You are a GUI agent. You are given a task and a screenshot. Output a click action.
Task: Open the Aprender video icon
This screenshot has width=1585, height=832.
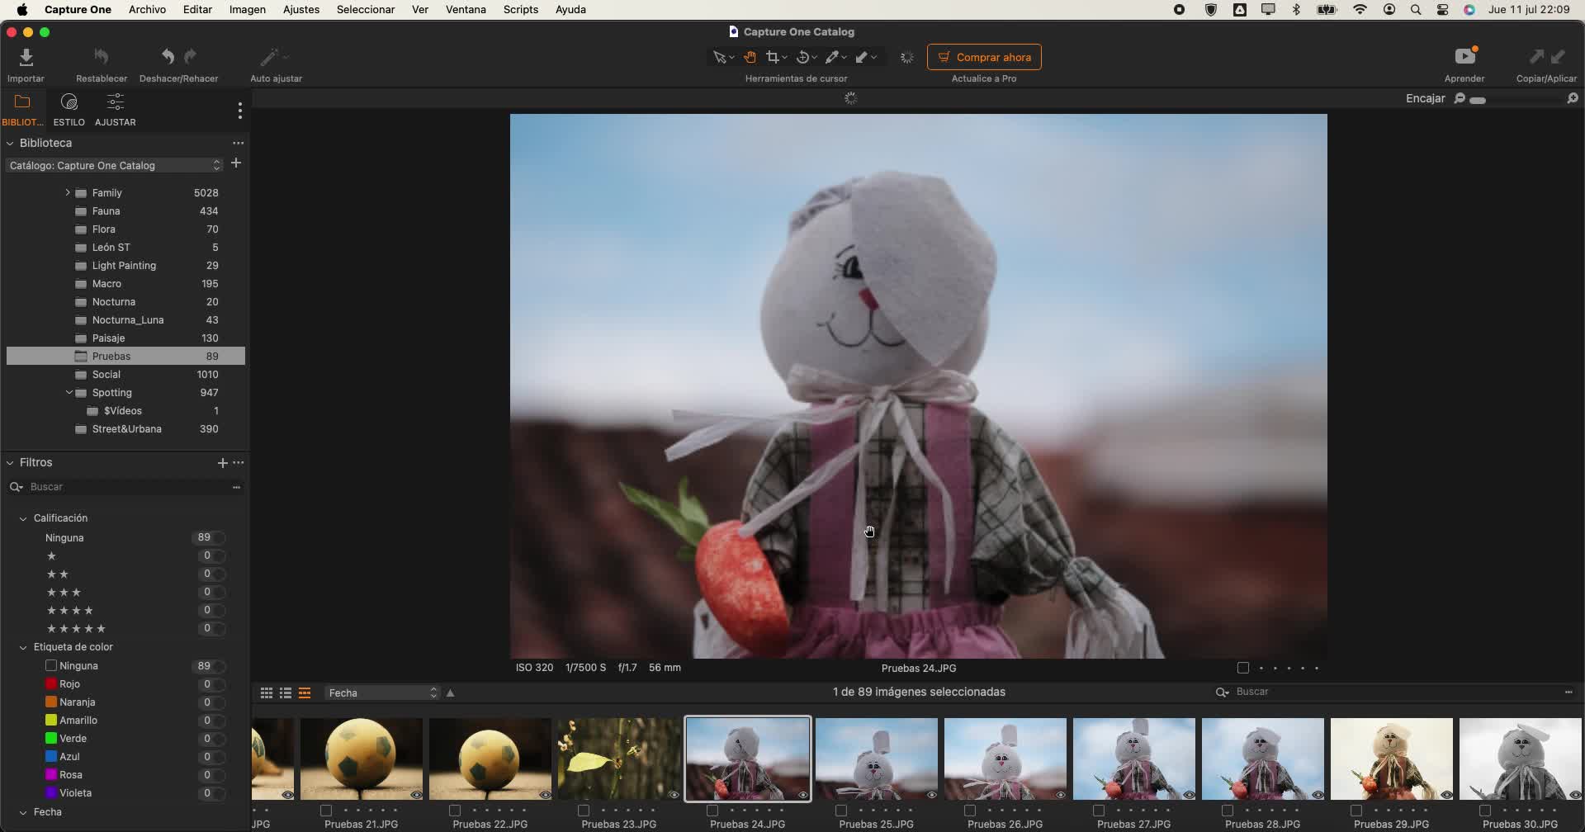coord(1465,56)
